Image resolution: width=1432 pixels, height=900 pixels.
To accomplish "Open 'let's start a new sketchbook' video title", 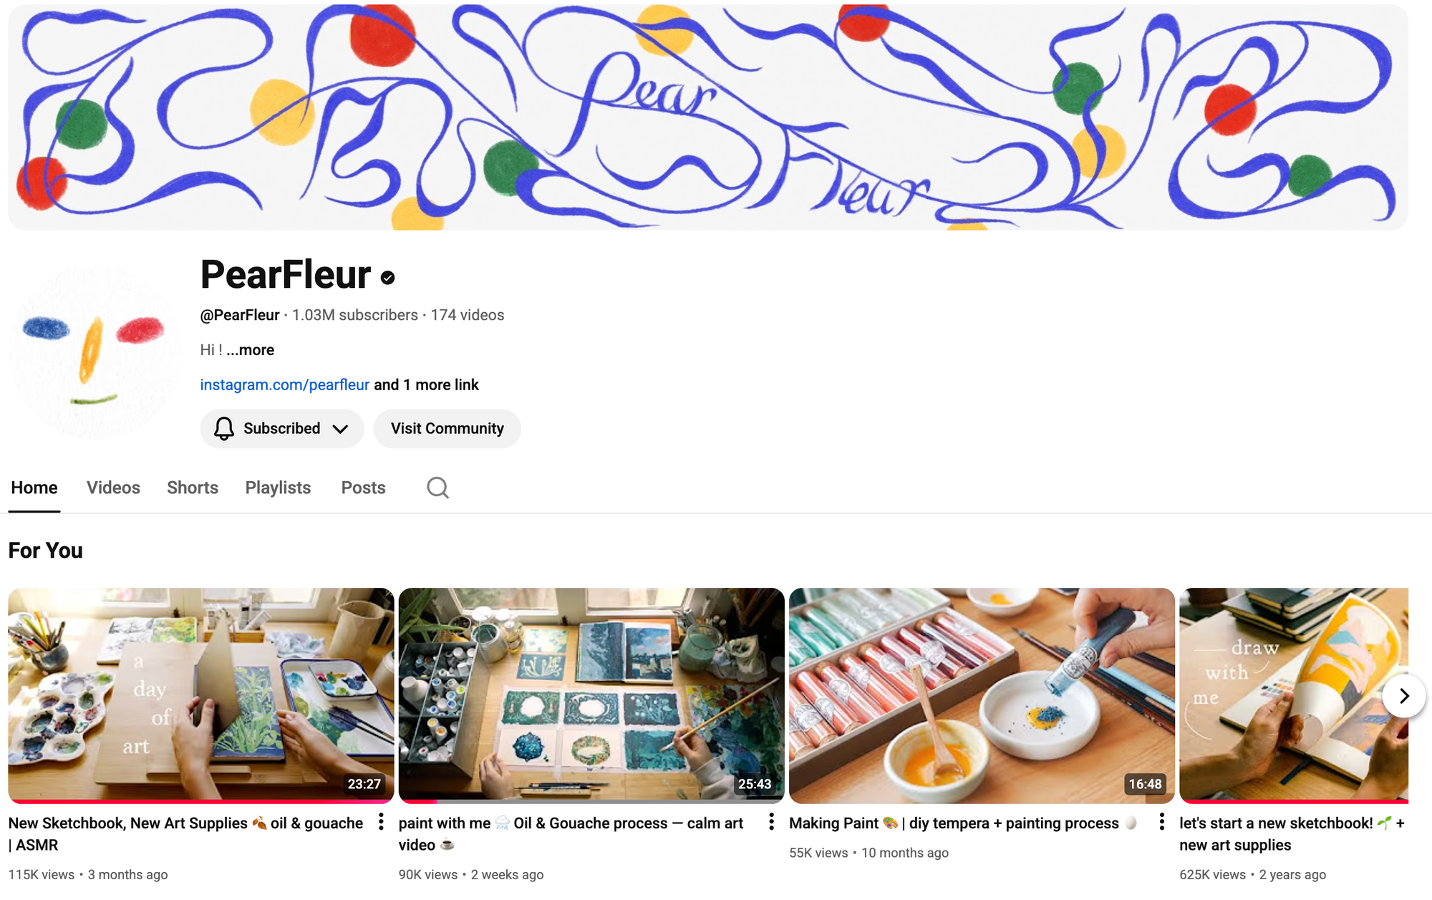I will click(1292, 834).
